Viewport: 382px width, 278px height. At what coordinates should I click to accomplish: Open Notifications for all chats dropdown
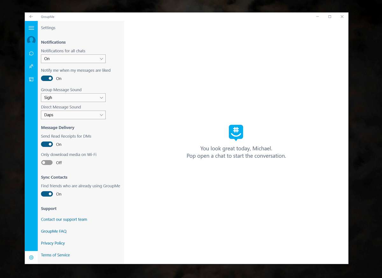point(73,59)
